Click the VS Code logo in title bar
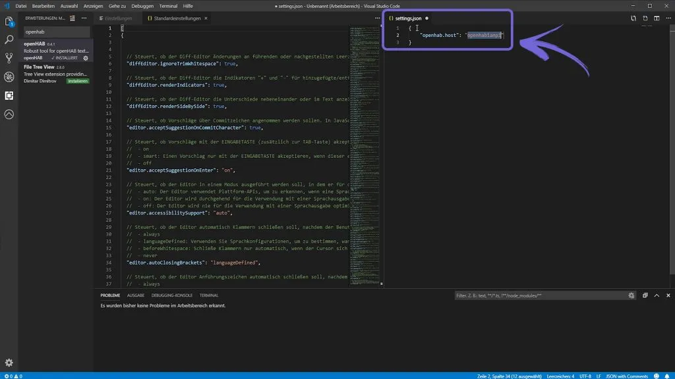Image resolution: width=675 pixels, height=379 pixels. point(7,6)
